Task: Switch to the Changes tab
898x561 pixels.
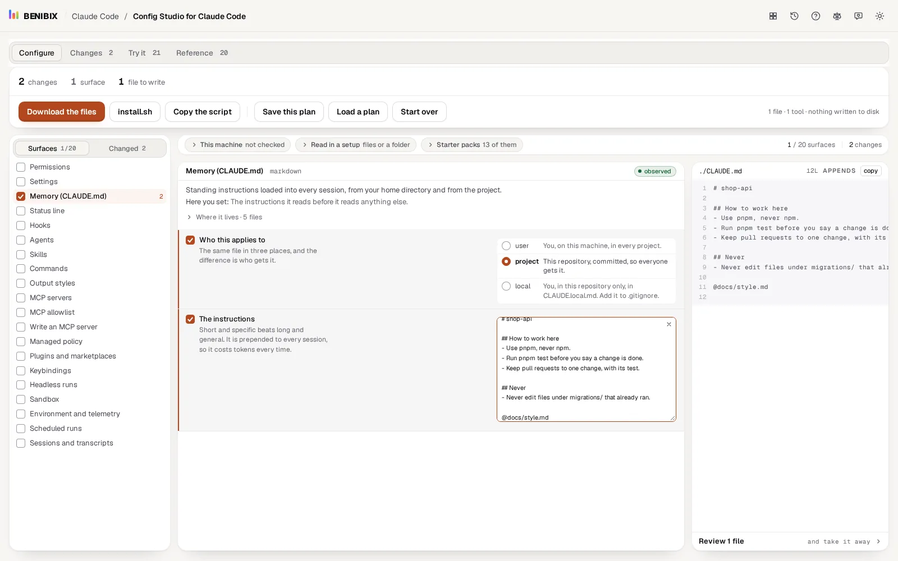Action: coord(91,53)
